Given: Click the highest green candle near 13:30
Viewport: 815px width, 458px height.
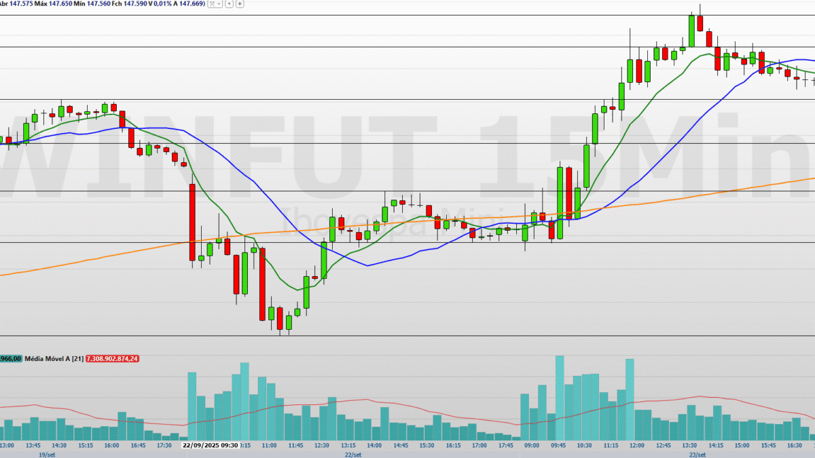Looking at the screenshot, I should pyautogui.click(x=691, y=31).
